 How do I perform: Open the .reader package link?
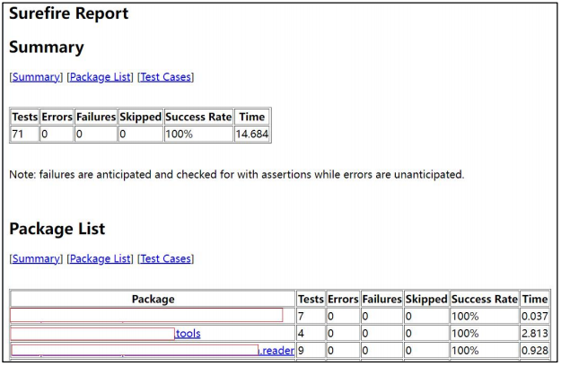[277, 351]
